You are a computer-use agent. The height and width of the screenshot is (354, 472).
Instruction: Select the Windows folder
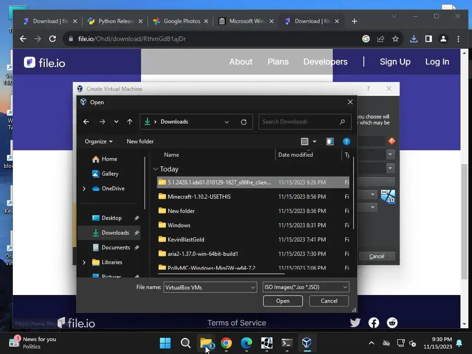tap(253, 225)
